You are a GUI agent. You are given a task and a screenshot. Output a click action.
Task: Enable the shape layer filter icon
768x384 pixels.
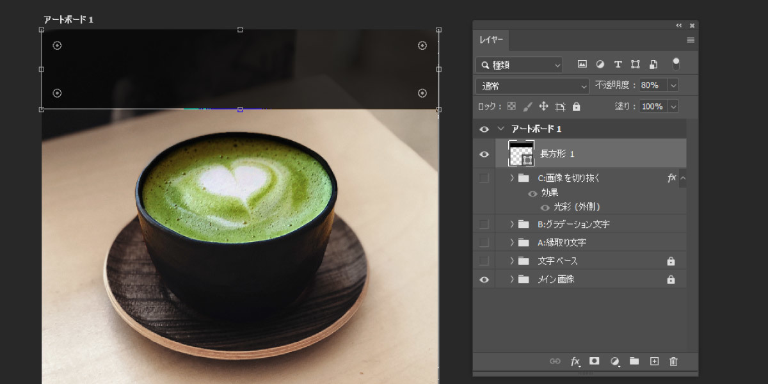coord(636,64)
